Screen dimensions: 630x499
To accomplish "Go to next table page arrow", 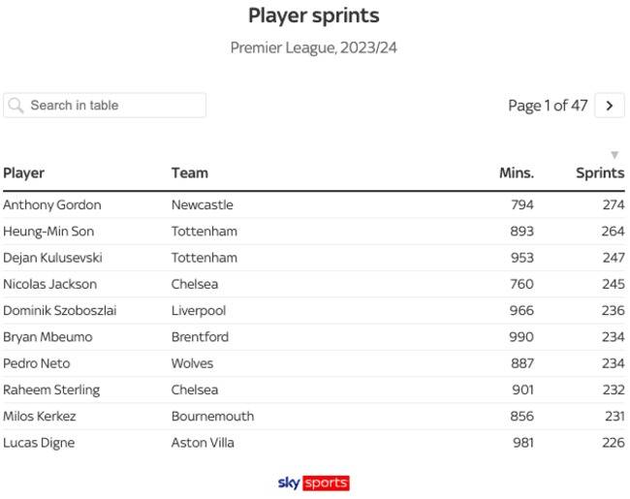I will (609, 106).
